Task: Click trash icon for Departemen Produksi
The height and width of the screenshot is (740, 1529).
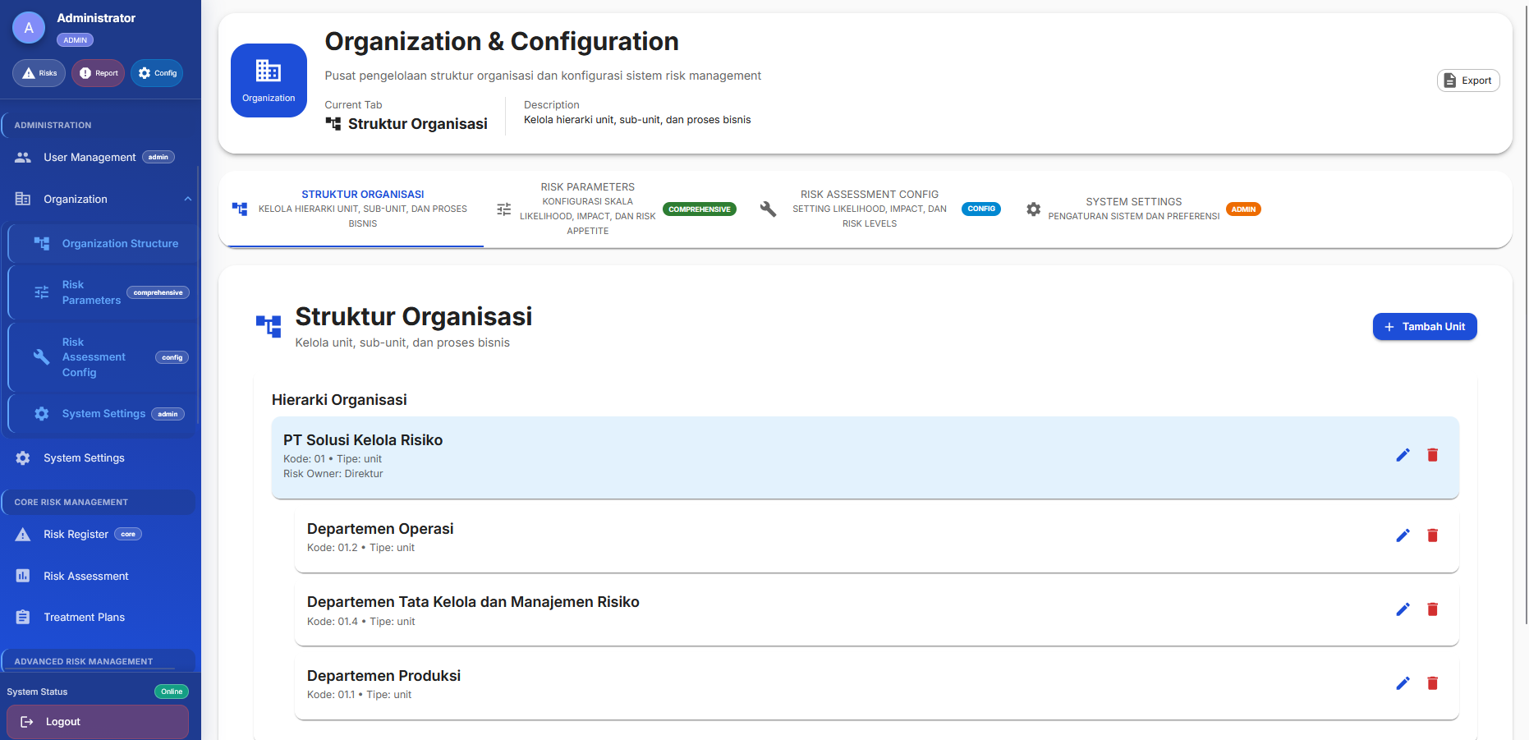Action: click(1432, 683)
